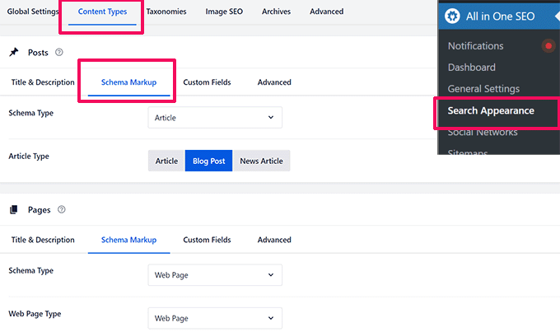Open the Global Settings tab
The image size is (560, 332).
click(33, 12)
